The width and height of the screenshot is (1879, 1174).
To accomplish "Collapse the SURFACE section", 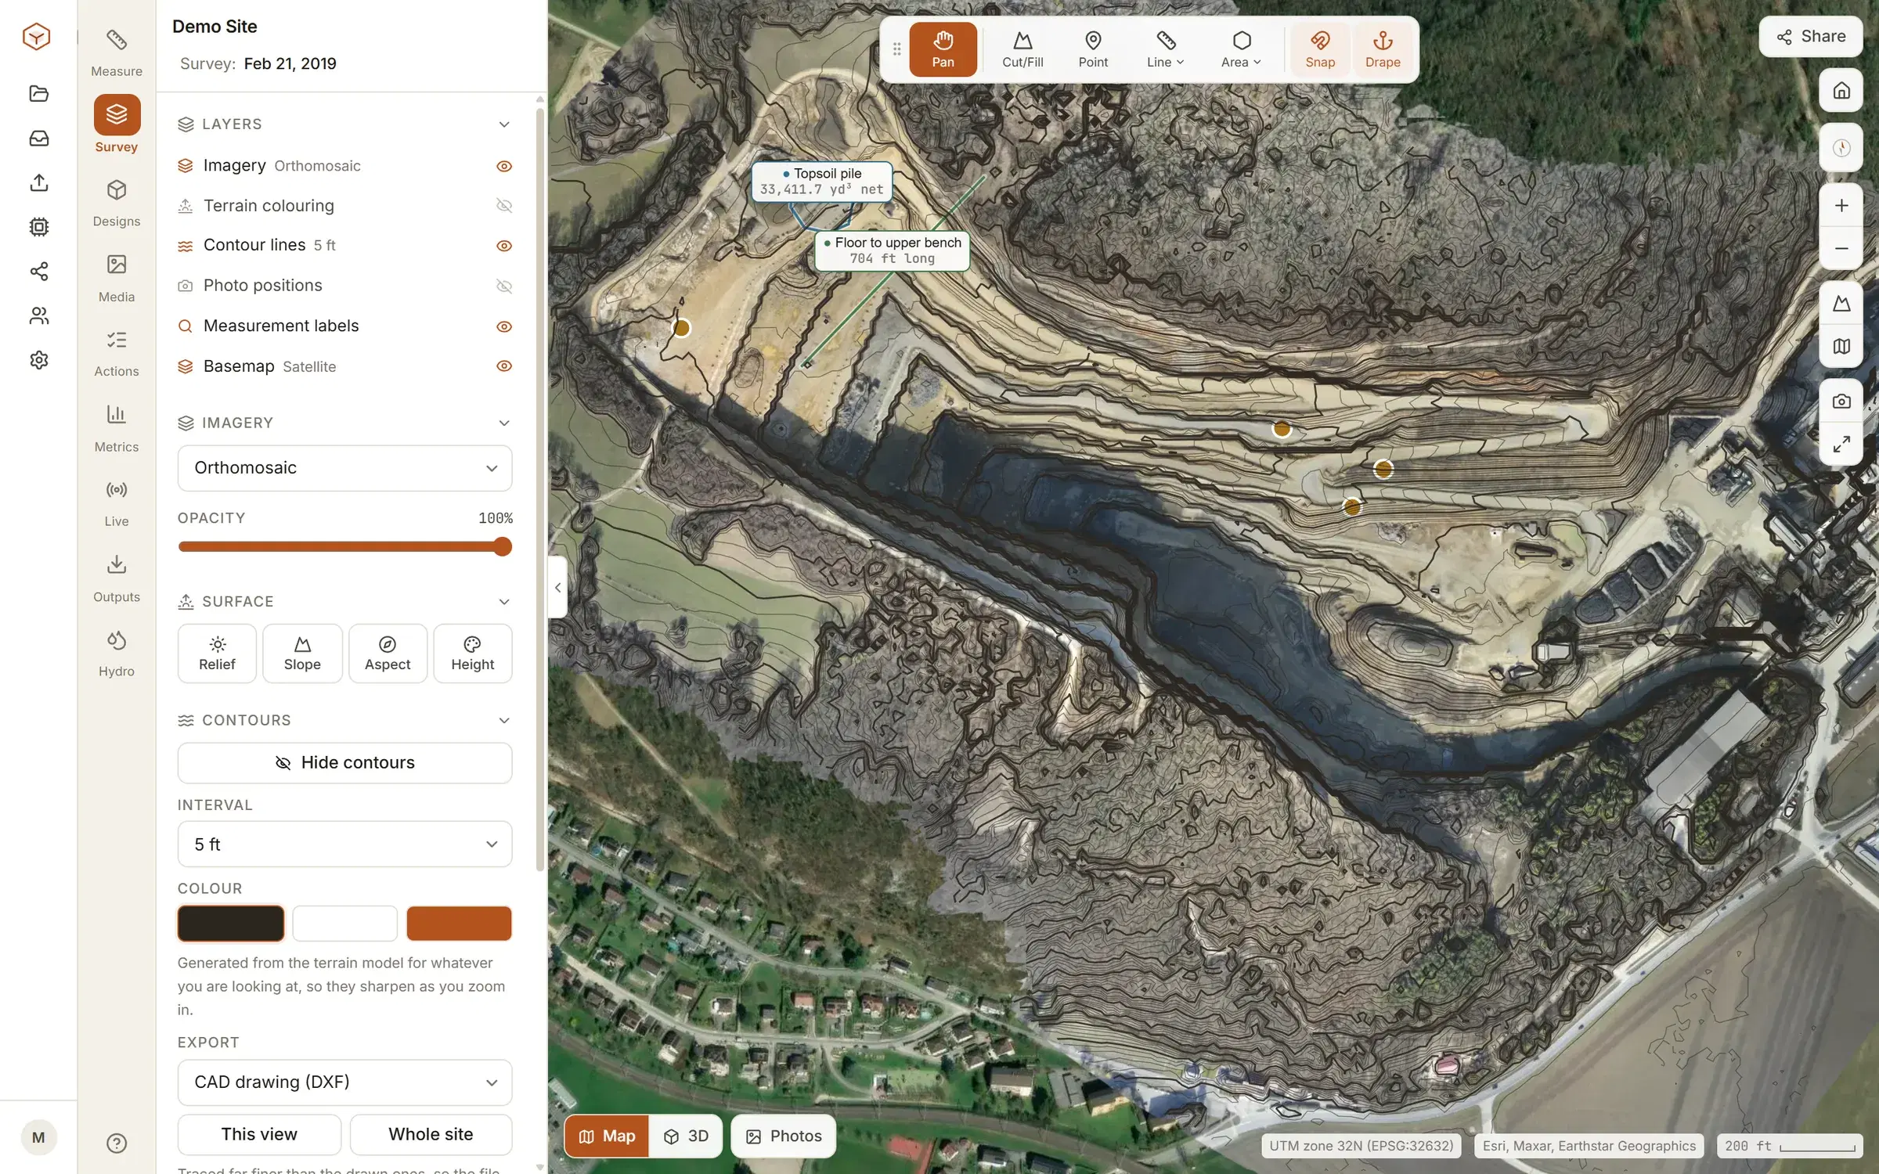I will coord(504,602).
